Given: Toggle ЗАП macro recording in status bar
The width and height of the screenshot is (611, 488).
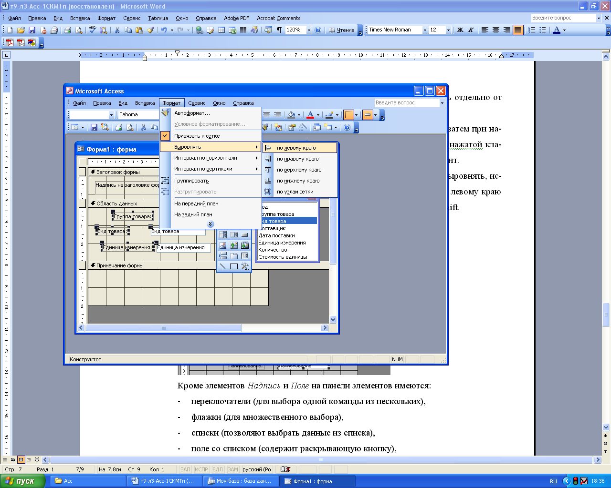Looking at the screenshot, I should (185, 469).
